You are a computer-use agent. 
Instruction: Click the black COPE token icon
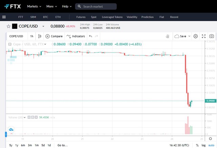(15, 26)
